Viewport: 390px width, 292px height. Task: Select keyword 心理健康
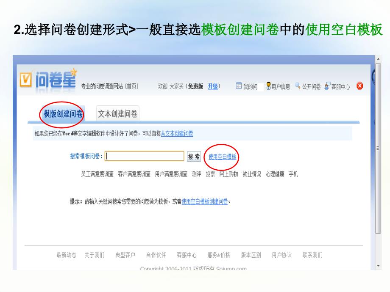tap(275, 174)
